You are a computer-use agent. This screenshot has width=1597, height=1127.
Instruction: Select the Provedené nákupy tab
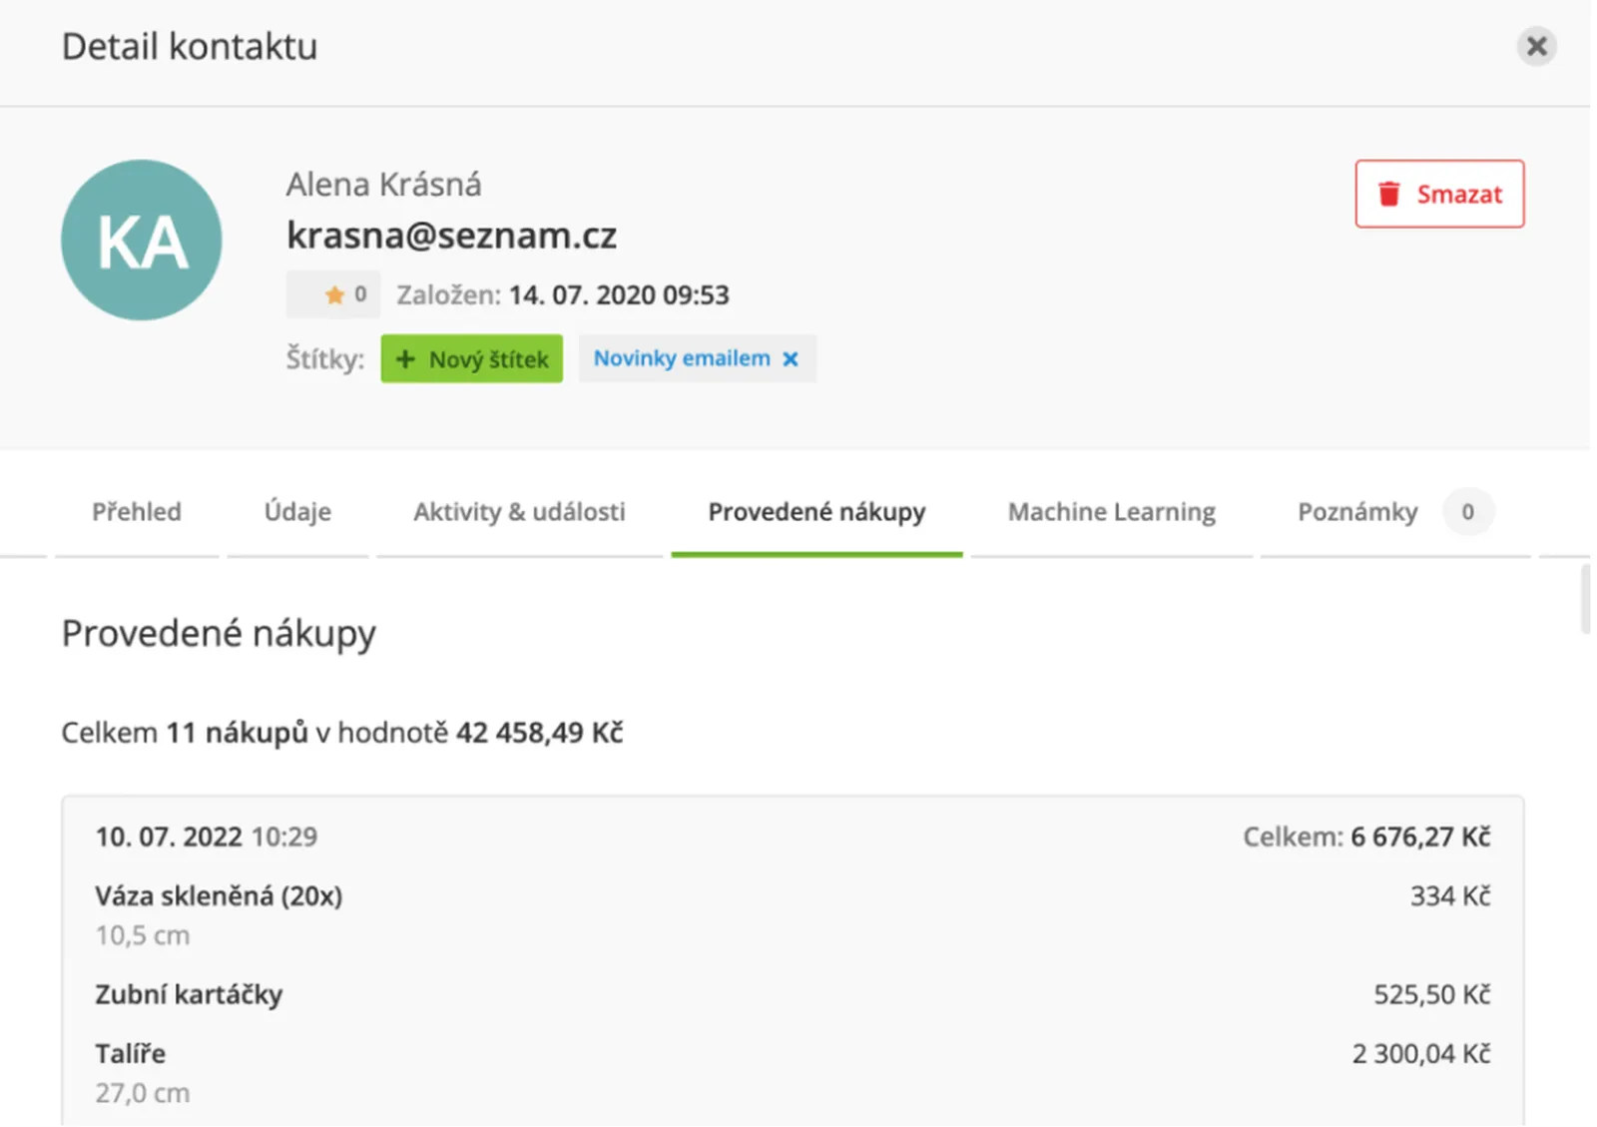pos(816,512)
